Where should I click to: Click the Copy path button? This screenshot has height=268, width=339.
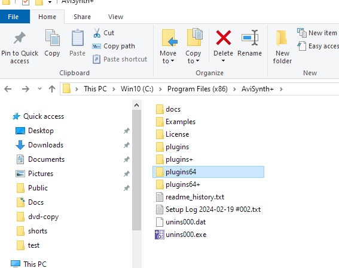tap(114, 46)
